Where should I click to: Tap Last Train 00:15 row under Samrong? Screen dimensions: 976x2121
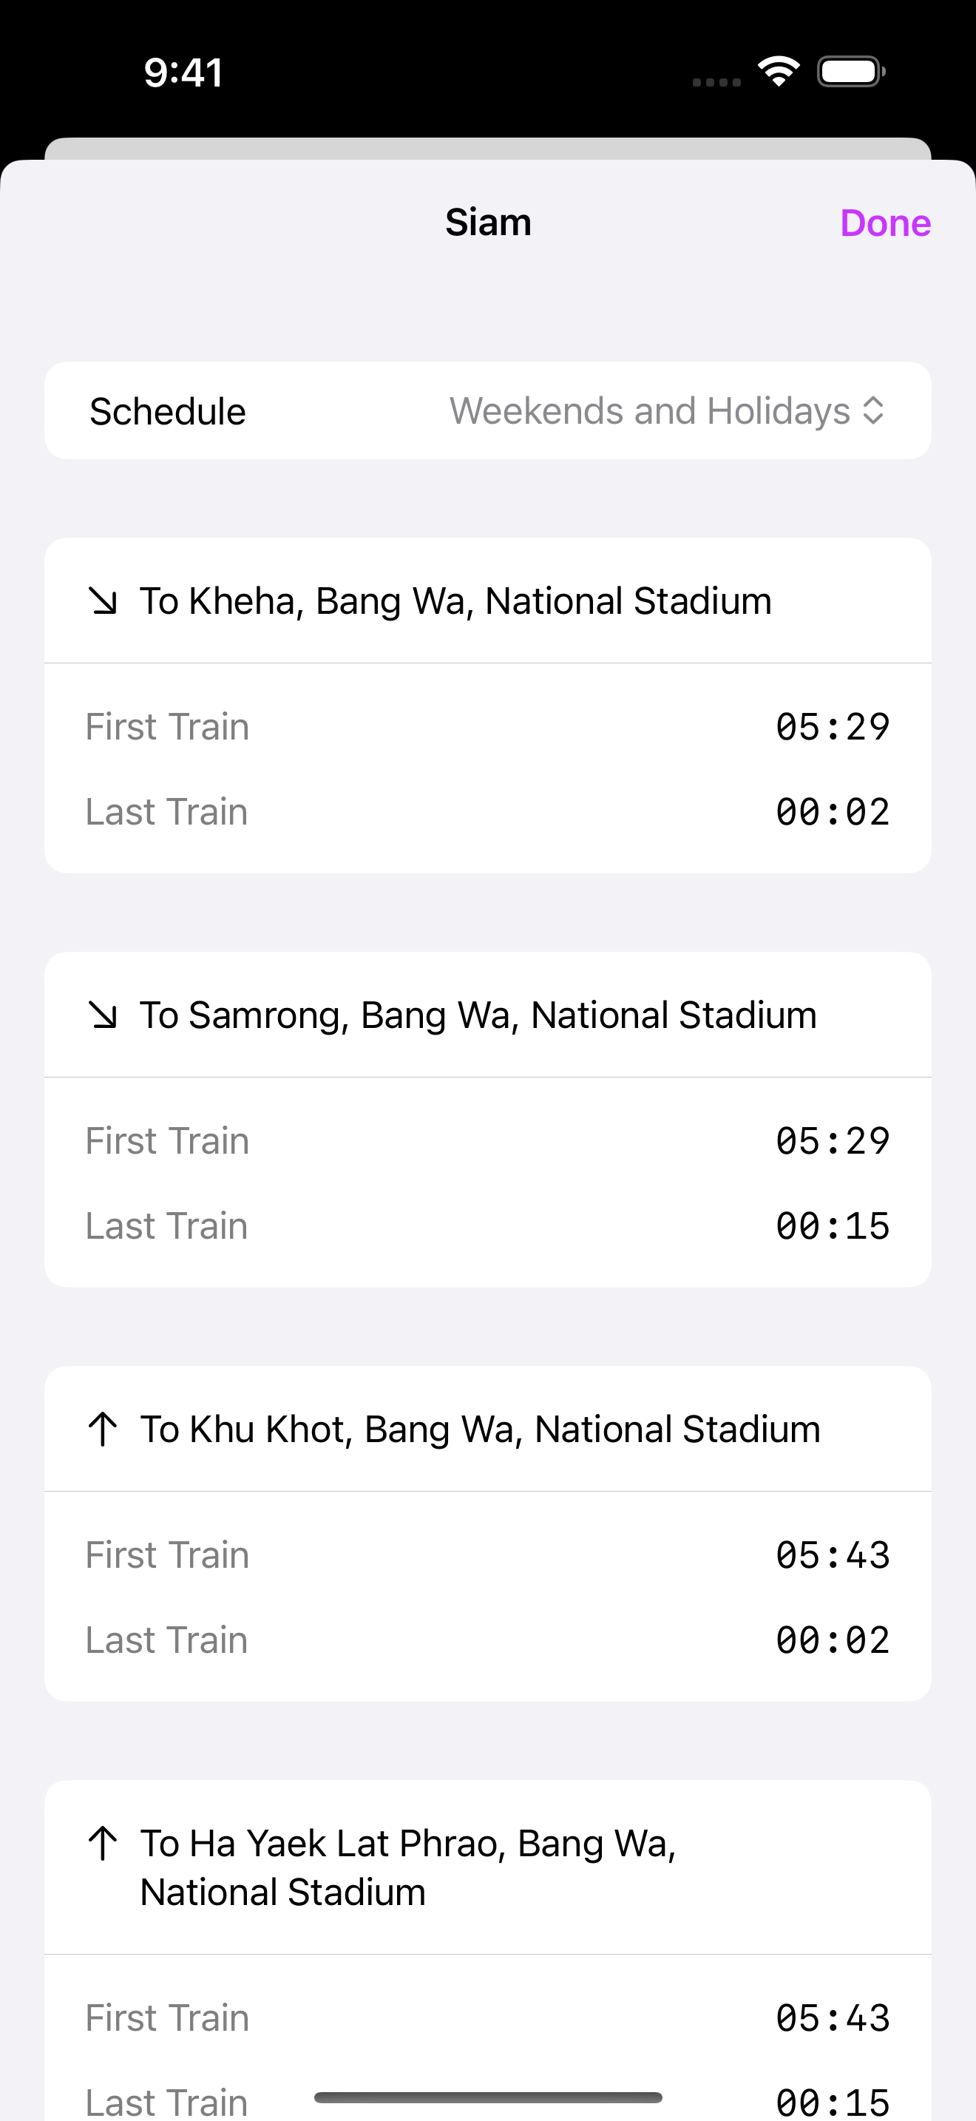coord(487,1226)
